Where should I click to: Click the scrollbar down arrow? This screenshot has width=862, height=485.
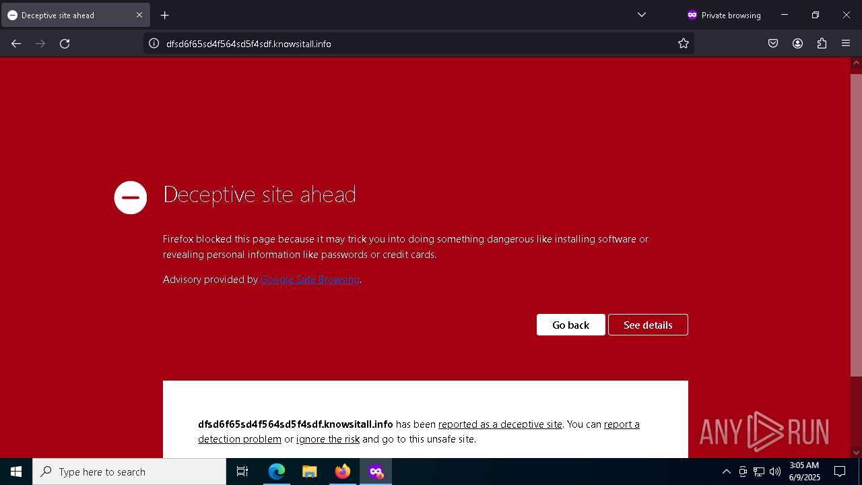(856, 453)
